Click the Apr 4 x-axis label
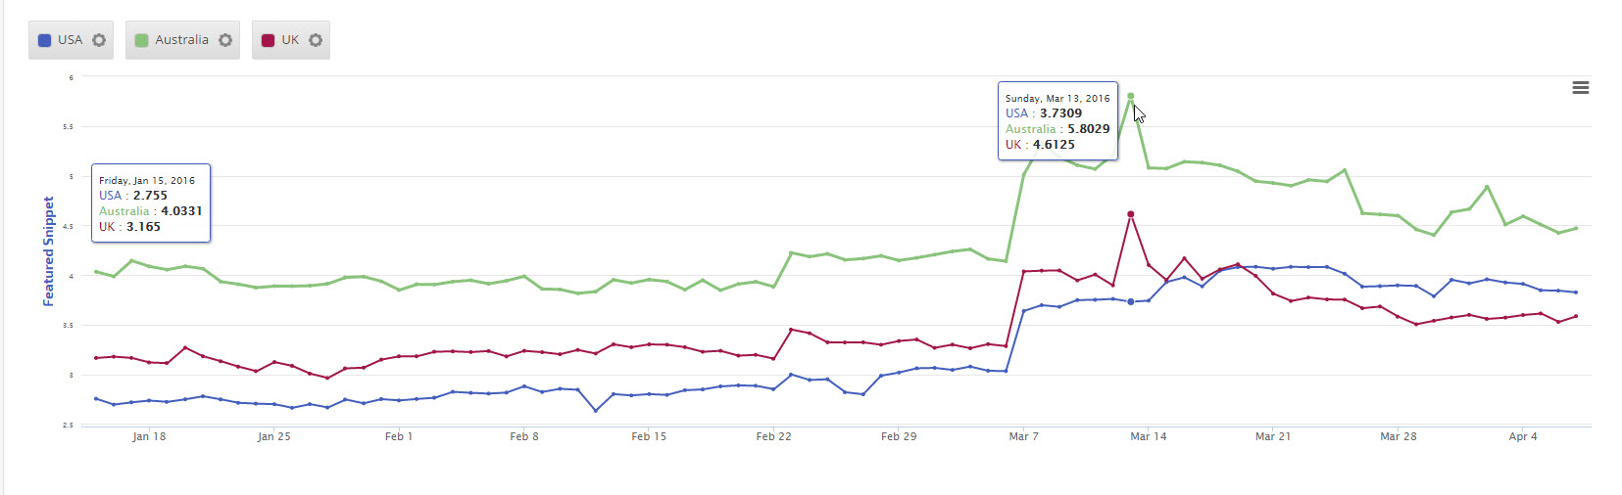This screenshot has width=1622, height=495. (x=1522, y=436)
